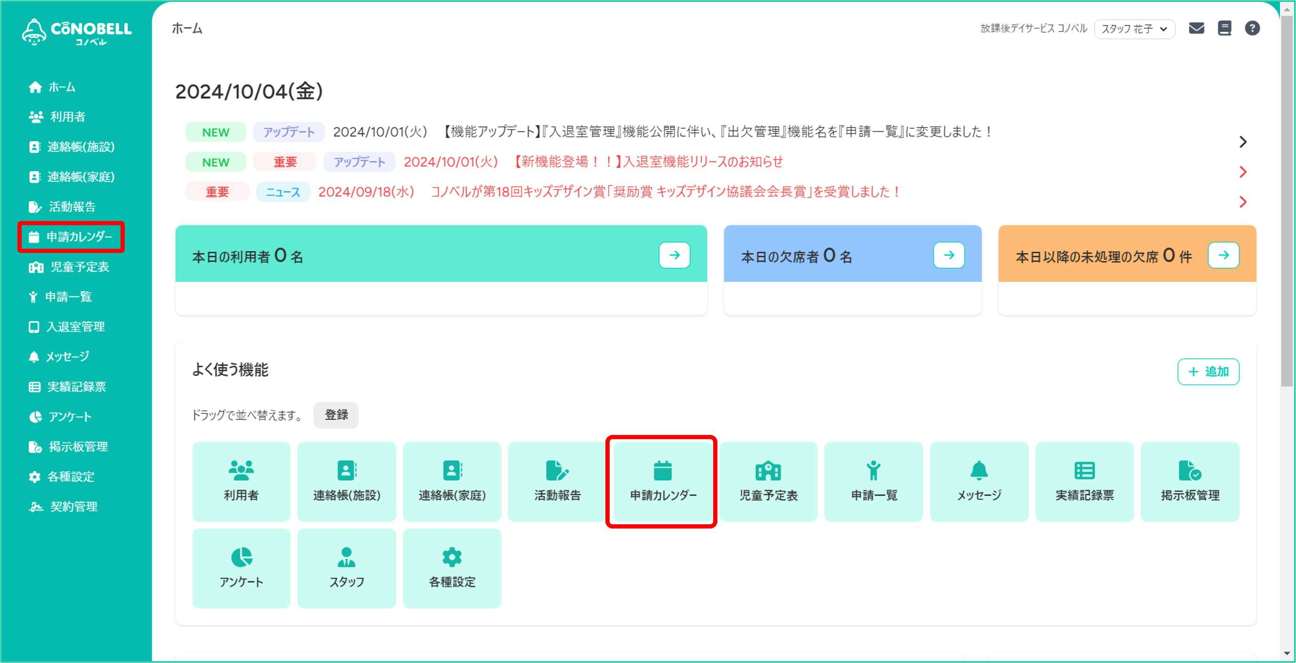The height and width of the screenshot is (663, 1296).
Task: Open 掲示板管理 in the sidebar
Action: point(68,446)
